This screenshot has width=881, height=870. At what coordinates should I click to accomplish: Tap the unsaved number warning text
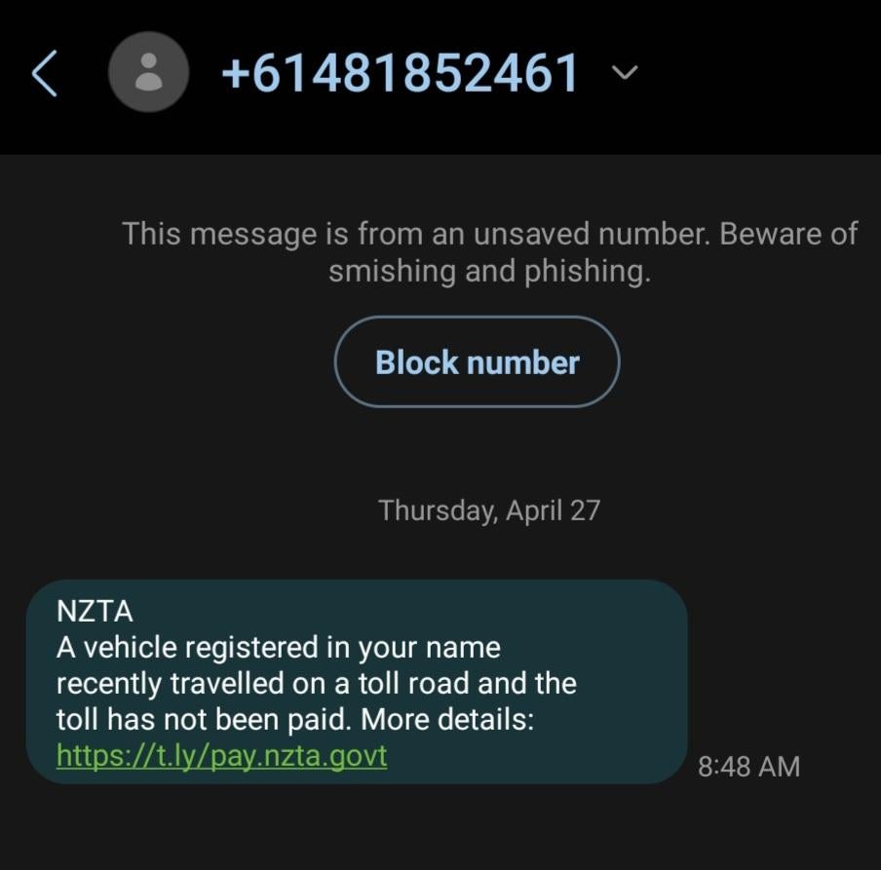pos(489,251)
